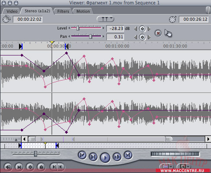Adjust the Level slider handle
Screen dimensions: 211x173
[x=78, y=28]
